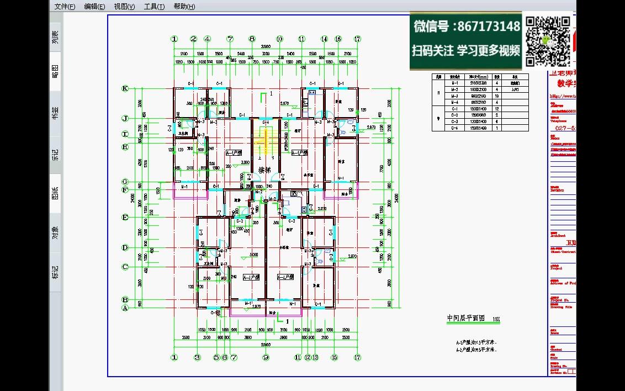
Task: Click axis bubble A on the left
Action: coord(125,308)
